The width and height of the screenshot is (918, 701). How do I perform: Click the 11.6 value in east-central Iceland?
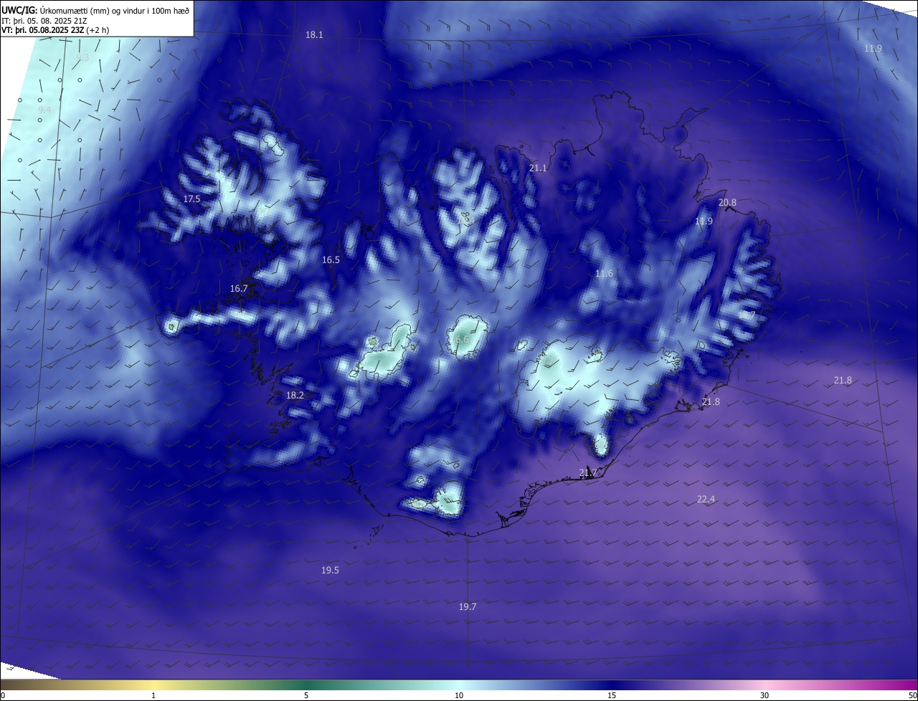click(x=604, y=274)
